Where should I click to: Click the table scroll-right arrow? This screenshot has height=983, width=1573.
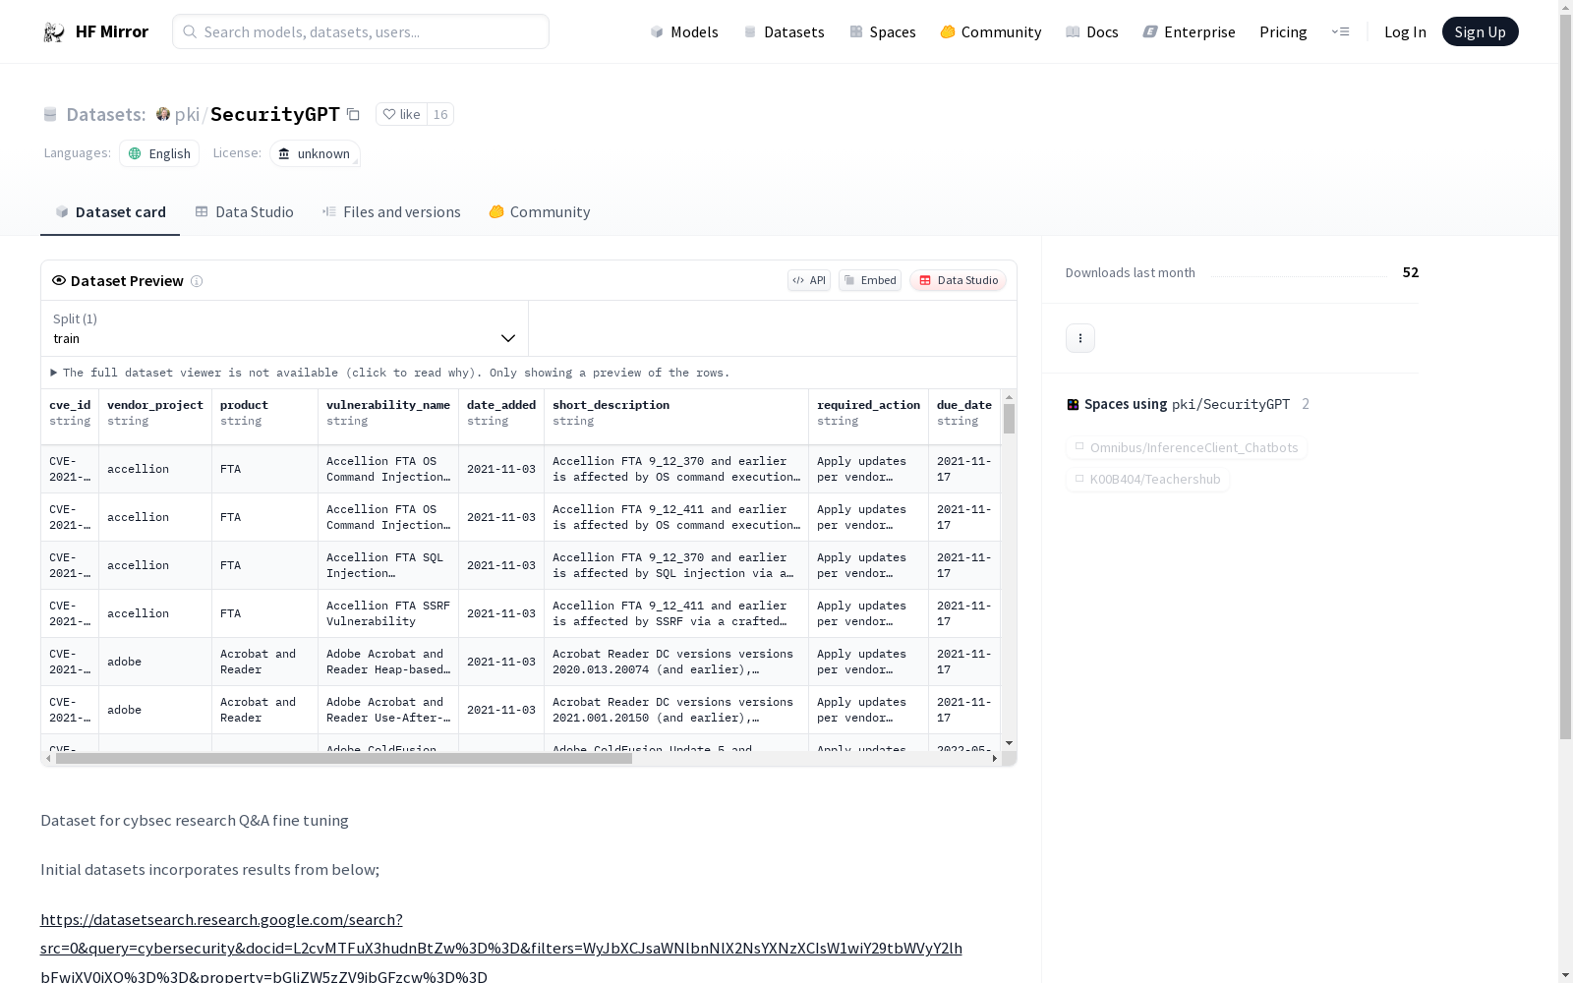995,759
